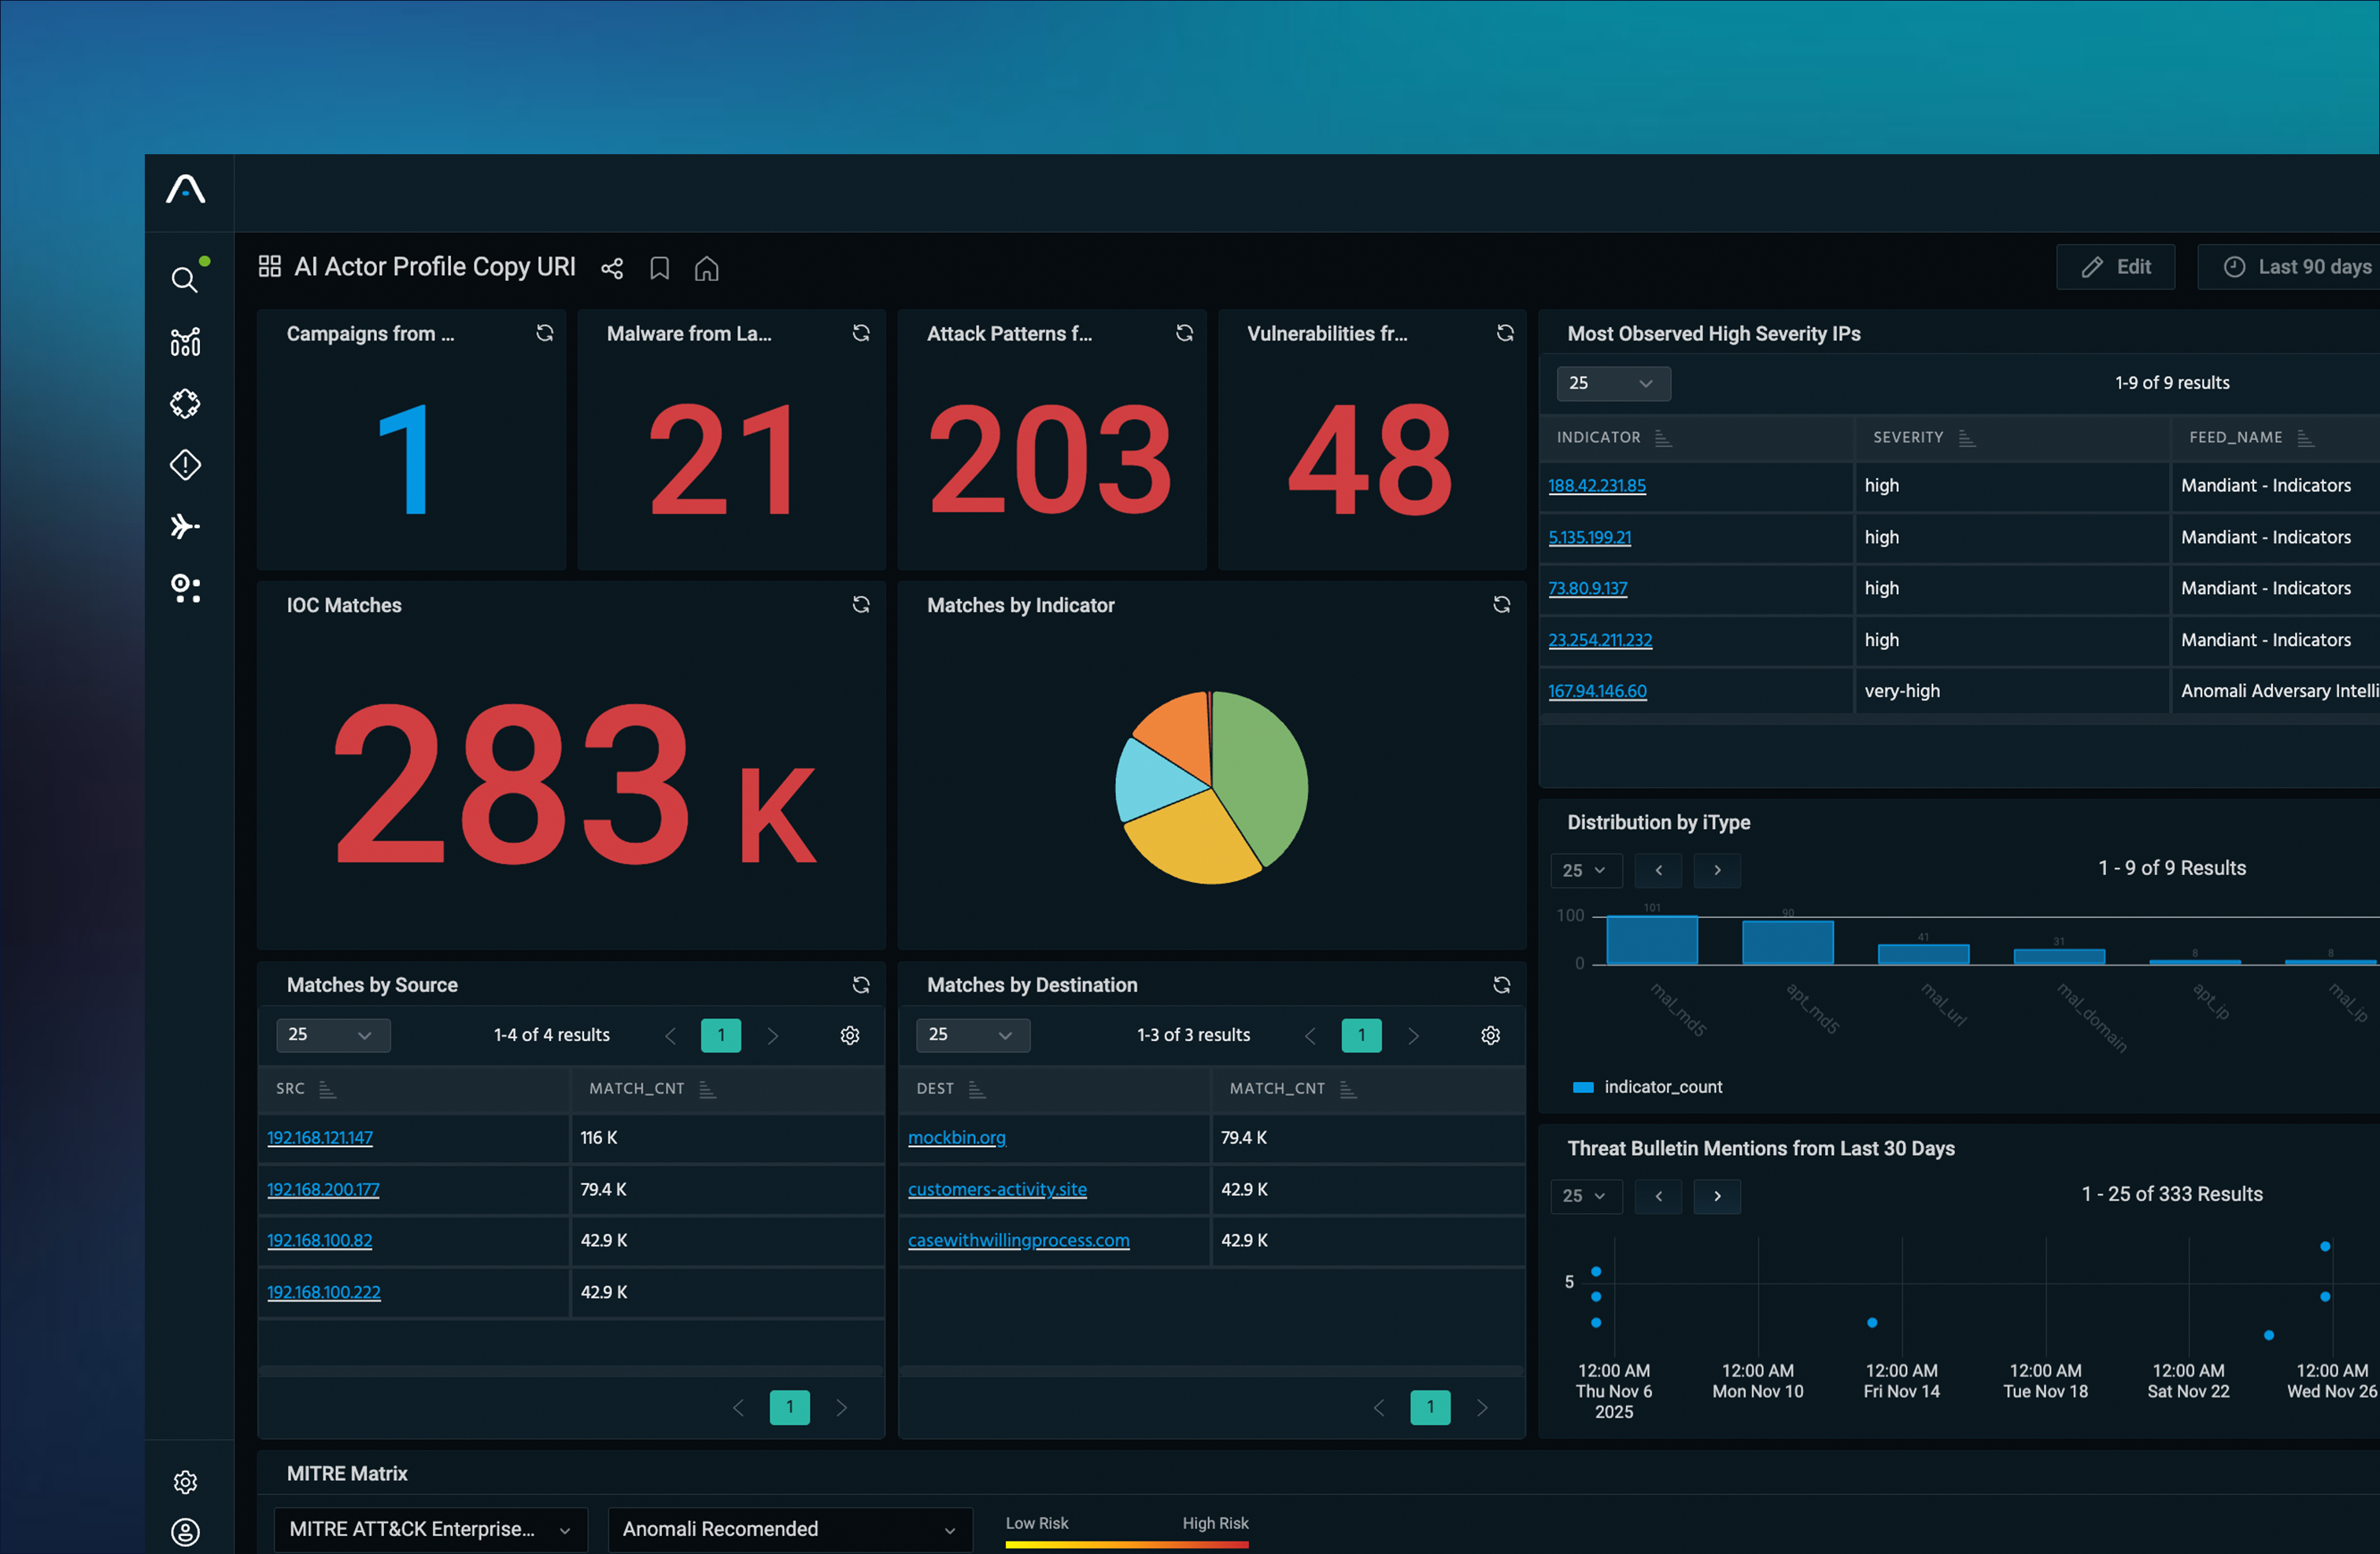Open the Matches by Source gear settings
Viewport: 2380px width, 1554px height.
pos(850,1035)
